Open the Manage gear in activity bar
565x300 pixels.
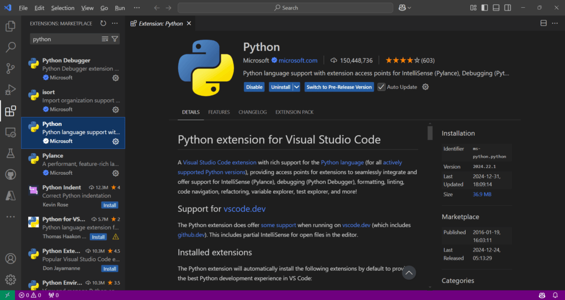coord(10,280)
